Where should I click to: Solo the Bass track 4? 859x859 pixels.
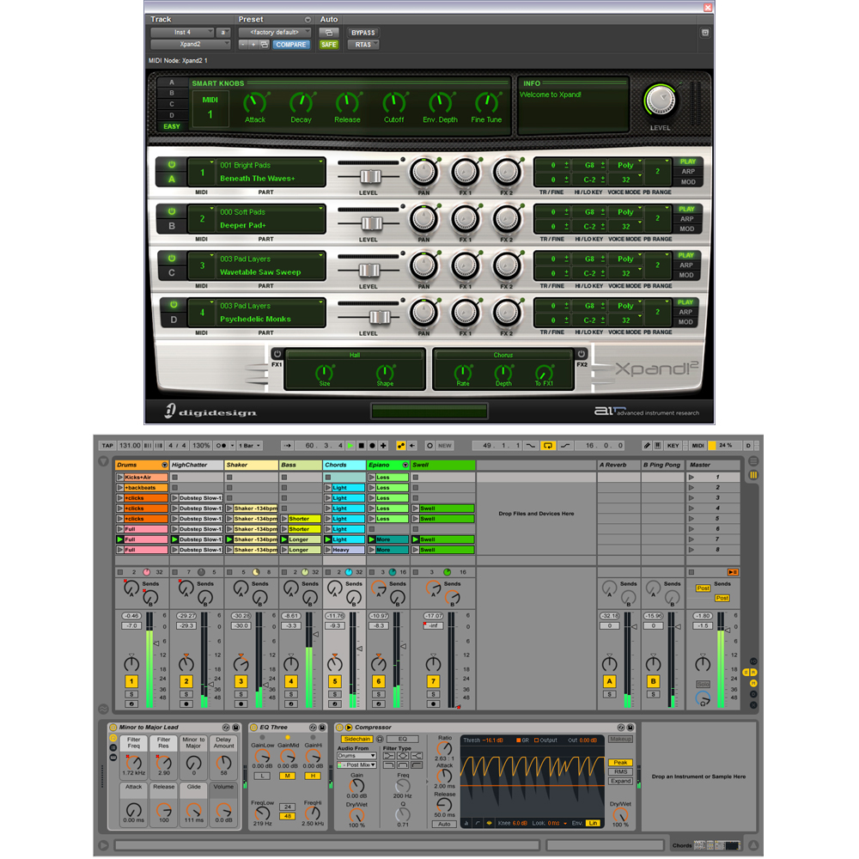click(x=291, y=695)
